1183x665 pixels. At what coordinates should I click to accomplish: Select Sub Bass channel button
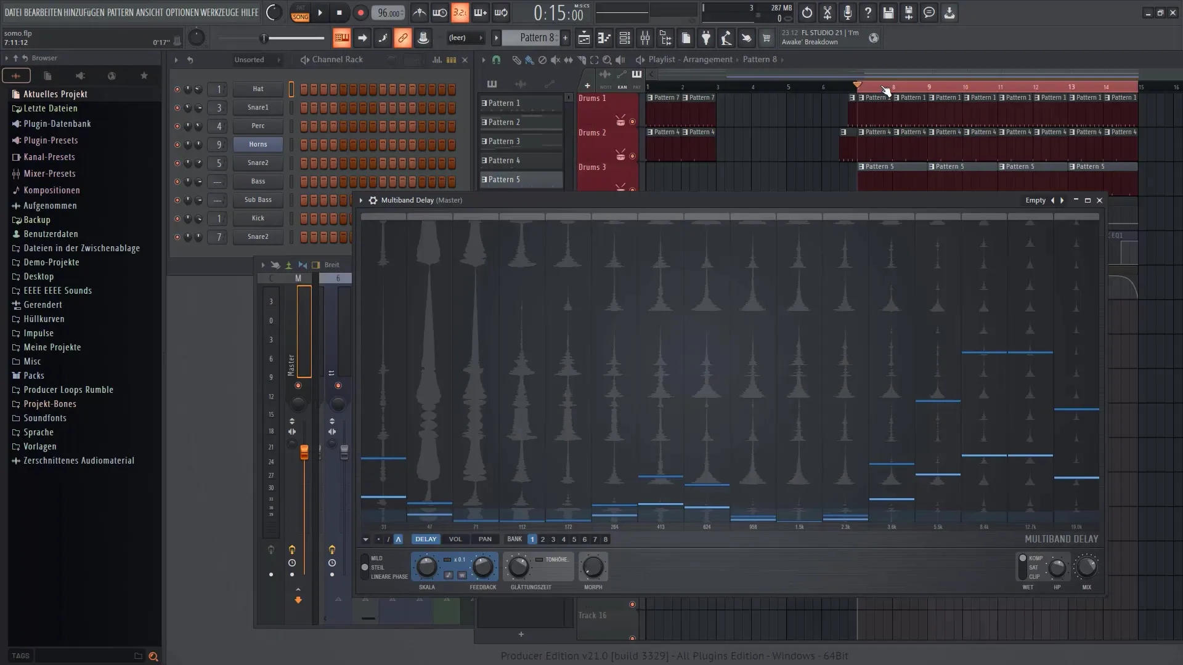click(x=258, y=200)
